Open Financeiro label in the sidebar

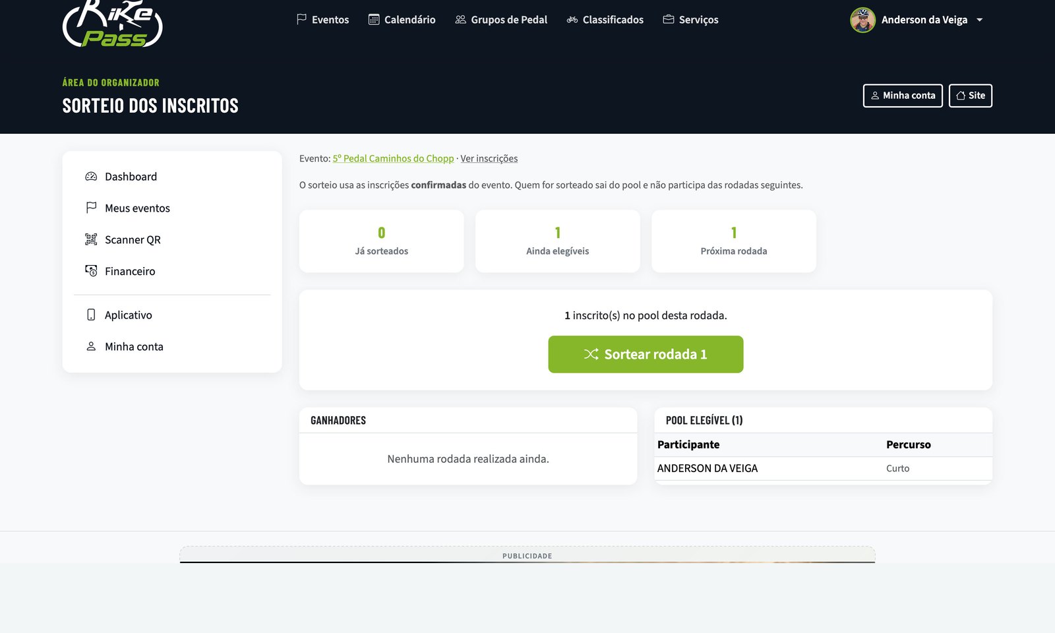[x=130, y=271]
